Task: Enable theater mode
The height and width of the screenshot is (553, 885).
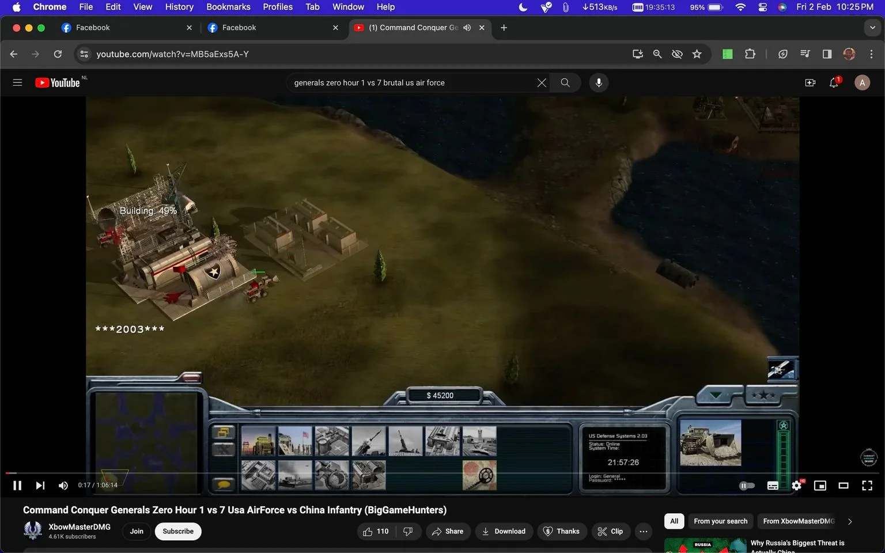Action: coord(844,486)
